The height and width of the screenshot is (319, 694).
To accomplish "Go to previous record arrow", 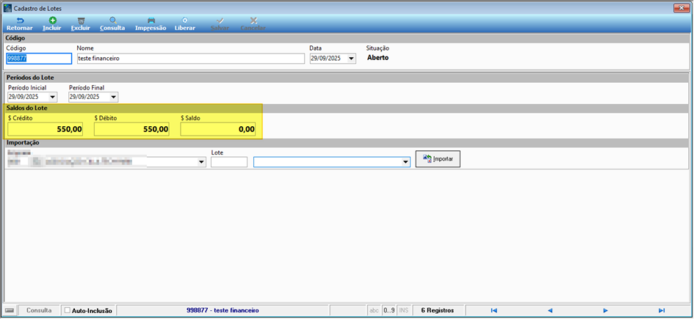I will tap(550, 311).
